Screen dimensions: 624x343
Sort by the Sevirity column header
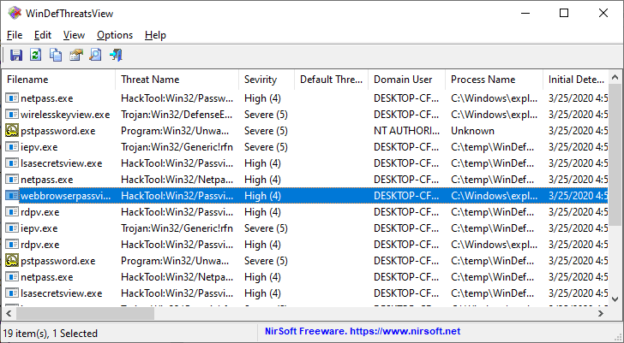coord(261,80)
